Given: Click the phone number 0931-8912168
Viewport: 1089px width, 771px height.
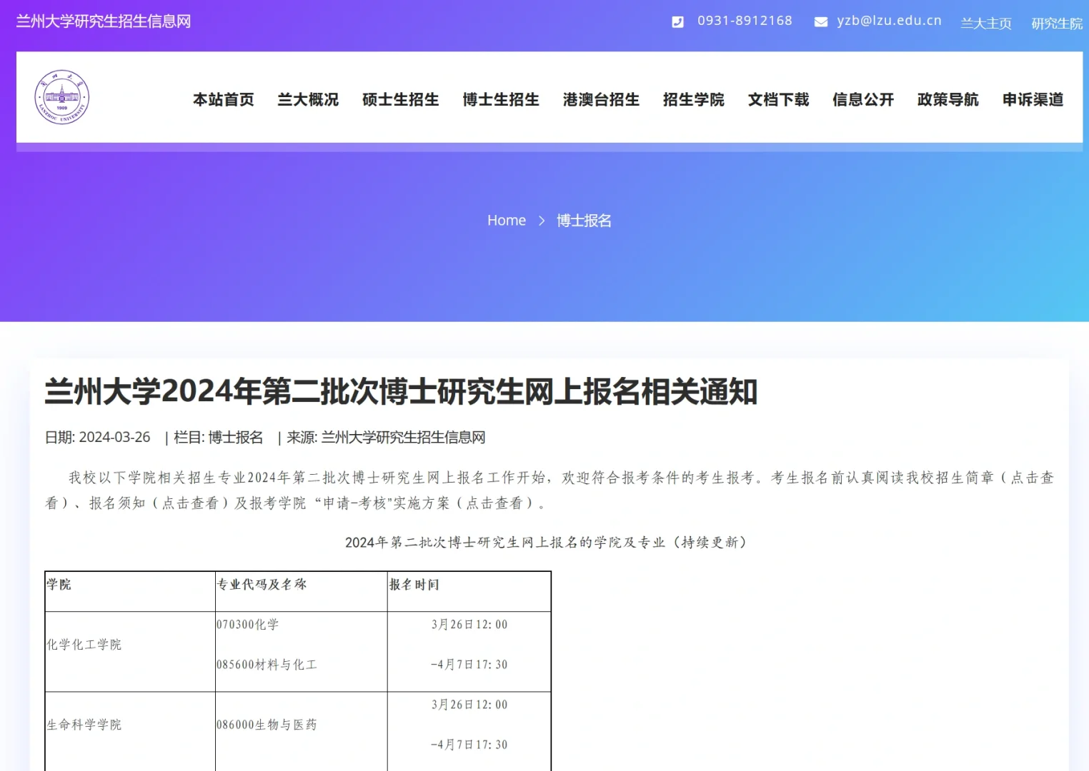Looking at the screenshot, I should (745, 21).
